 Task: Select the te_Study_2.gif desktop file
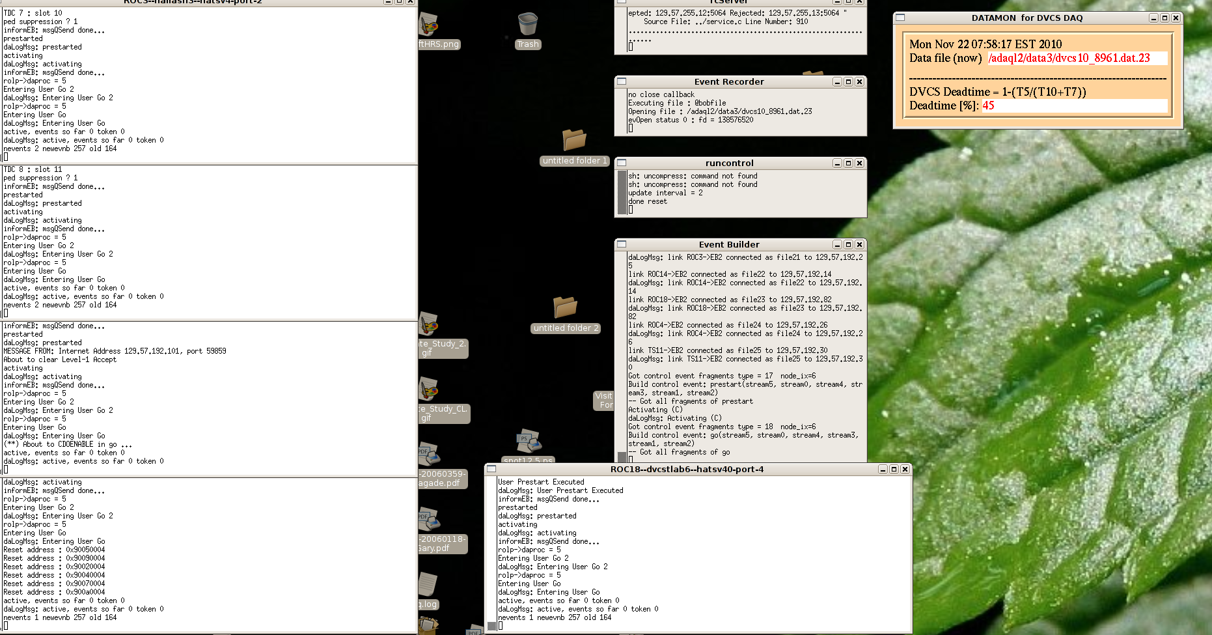pos(429,324)
